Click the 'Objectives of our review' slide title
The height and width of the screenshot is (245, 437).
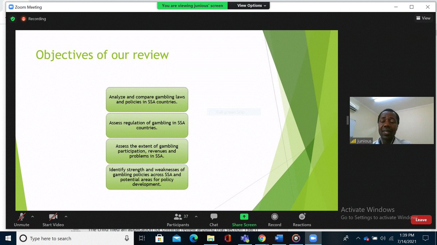[x=102, y=54]
